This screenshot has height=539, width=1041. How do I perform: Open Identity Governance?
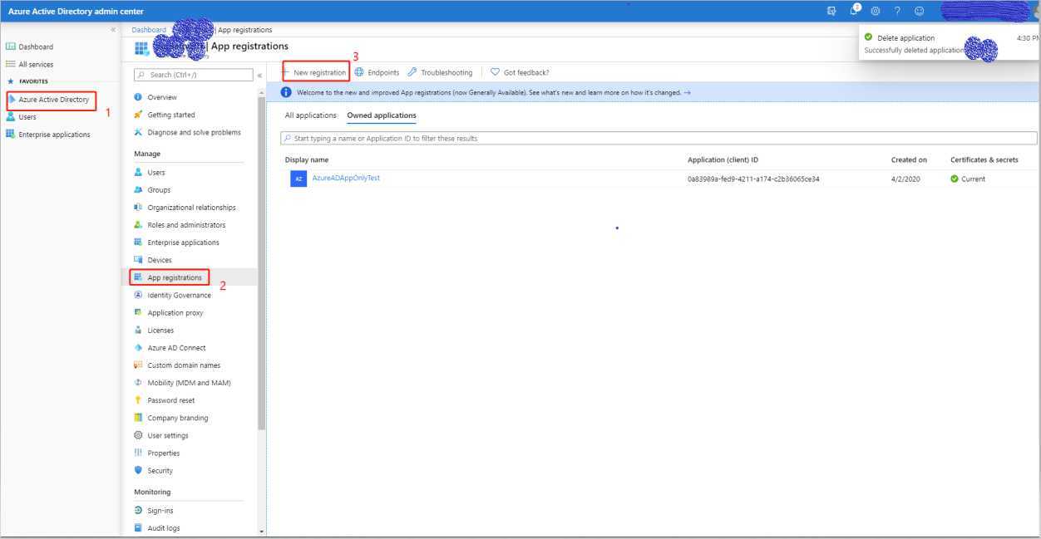point(179,295)
